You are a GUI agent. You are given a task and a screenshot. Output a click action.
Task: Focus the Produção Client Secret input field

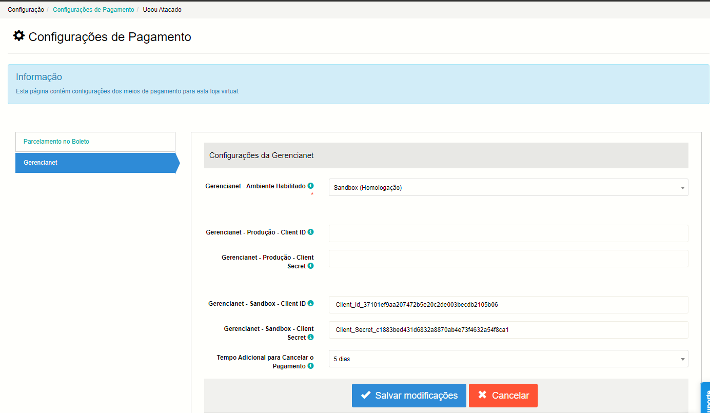pyautogui.click(x=508, y=259)
